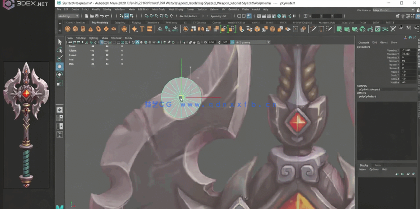The width and height of the screenshot is (420, 209).
Task: Switch to the Rigging shelf tab
Action: 136,23
